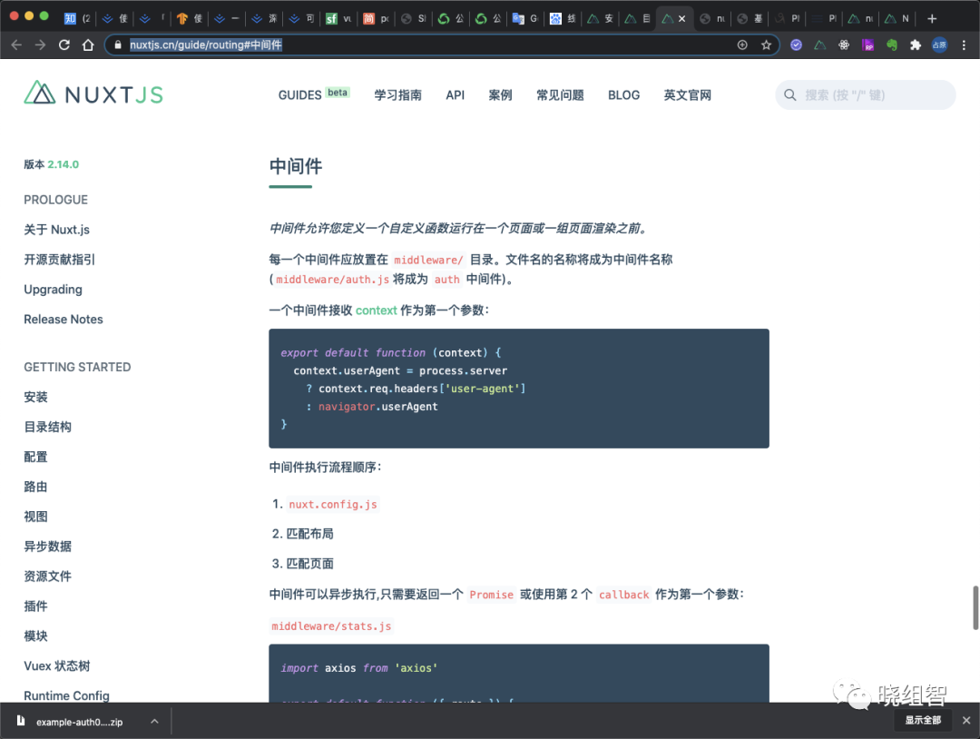Viewport: 980px width, 739px height.
Task: Open 视图 sidebar page
Action: click(35, 517)
